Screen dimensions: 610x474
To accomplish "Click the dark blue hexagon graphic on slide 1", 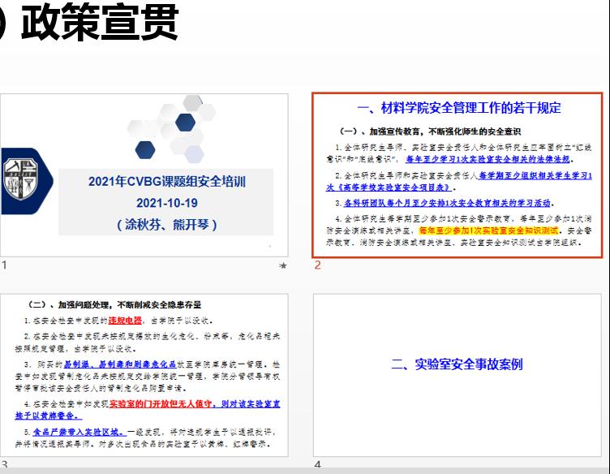I will 145,149.
